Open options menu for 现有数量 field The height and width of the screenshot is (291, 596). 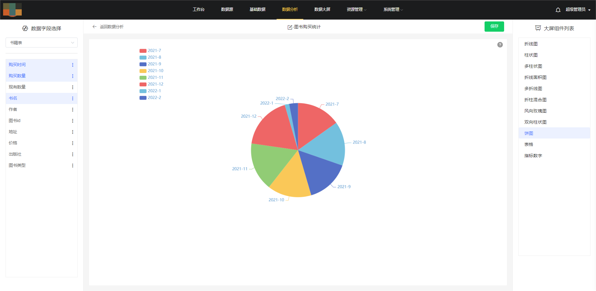73,87
